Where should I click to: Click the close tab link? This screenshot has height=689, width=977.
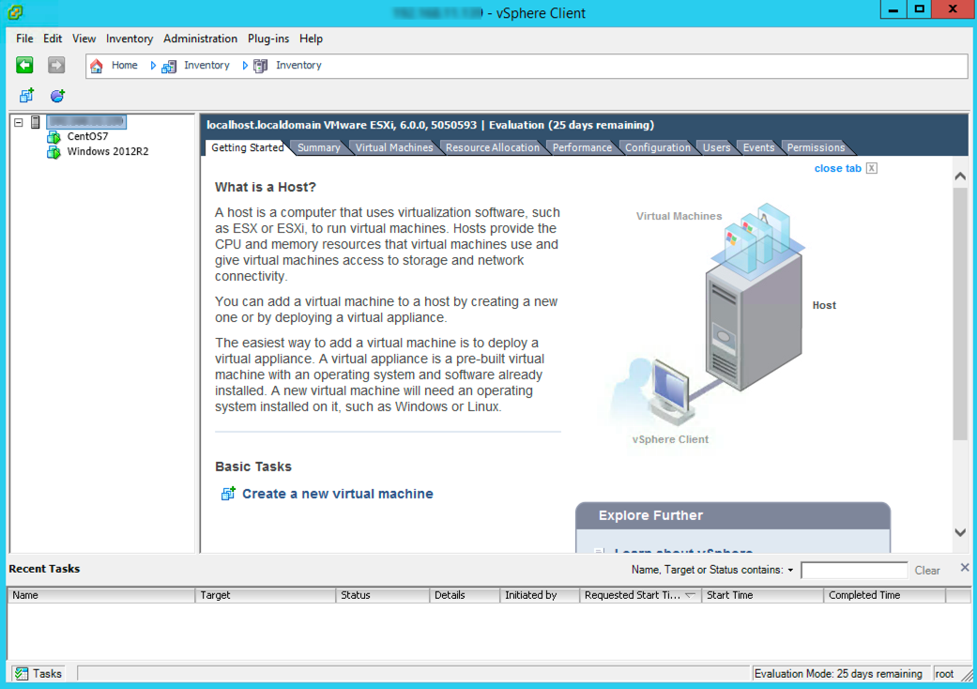point(837,168)
